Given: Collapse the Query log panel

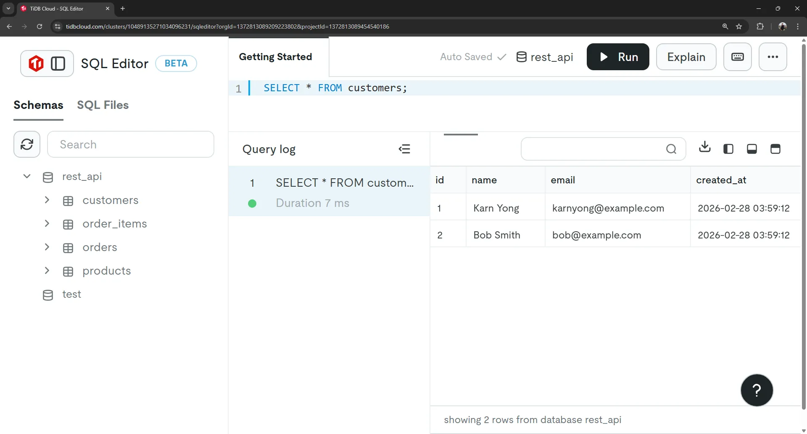Looking at the screenshot, I should (404, 149).
